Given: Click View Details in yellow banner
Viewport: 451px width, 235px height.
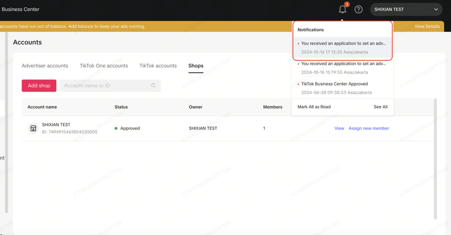Looking at the screenshot, I should (427, 26).
